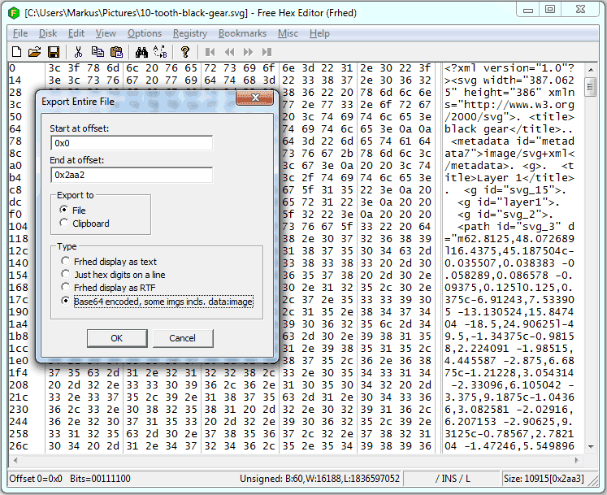Click offset label 208 in left column
Image resolution: width=607 pixels, height=495 pixels.
pyautogui.click(x=19, y=385)
